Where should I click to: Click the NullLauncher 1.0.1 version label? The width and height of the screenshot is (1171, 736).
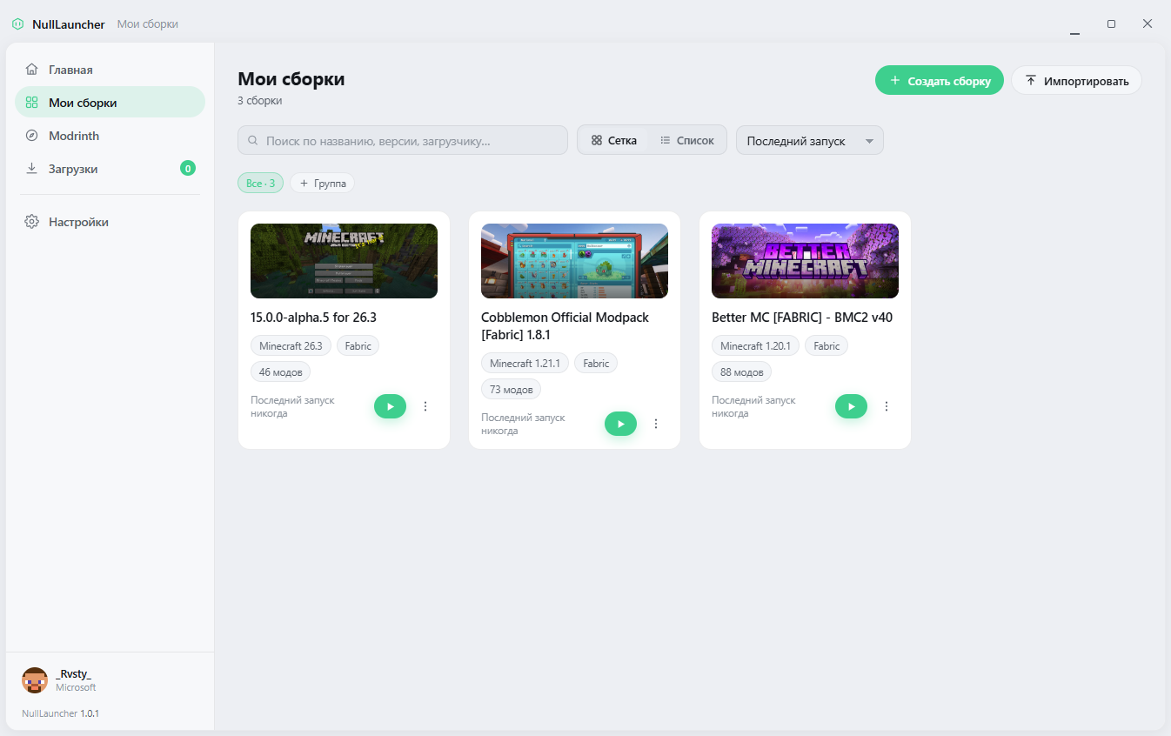(60, 713)
